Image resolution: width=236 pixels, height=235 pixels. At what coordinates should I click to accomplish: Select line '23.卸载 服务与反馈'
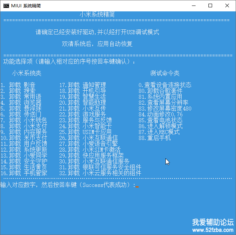pos(86,120)
